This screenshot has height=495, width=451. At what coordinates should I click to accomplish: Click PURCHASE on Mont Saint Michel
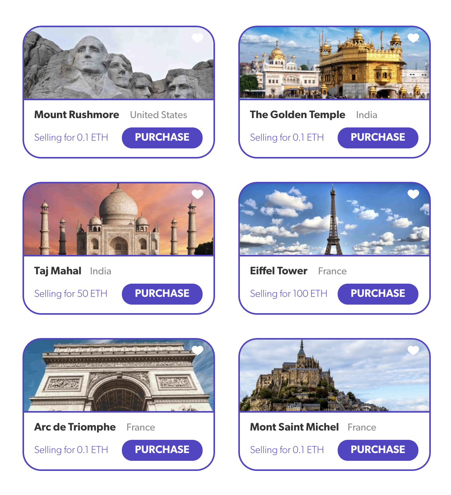click(x=378, y=450)
